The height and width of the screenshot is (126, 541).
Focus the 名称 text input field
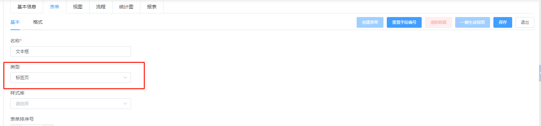pos(71,51)
